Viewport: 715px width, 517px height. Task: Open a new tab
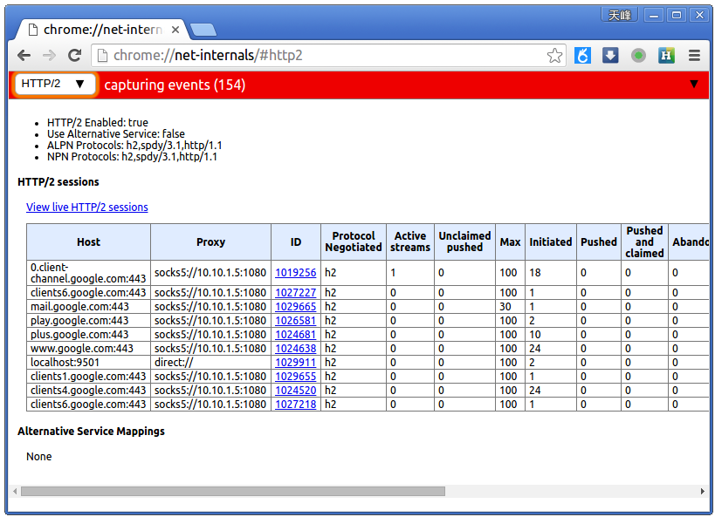tap(203, 30)
